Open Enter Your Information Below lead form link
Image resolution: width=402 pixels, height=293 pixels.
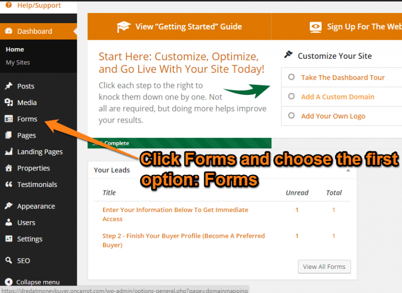click(x=175, y=214)
